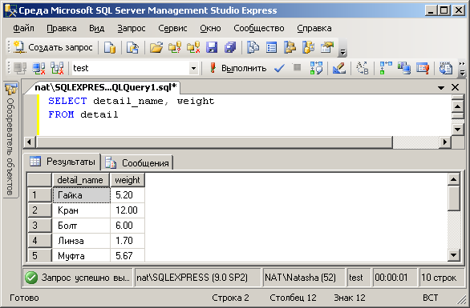Click the detail_name column header
The width and height of the screenshot is (470, 308).
pyautogui.click(x=80, y=180)
